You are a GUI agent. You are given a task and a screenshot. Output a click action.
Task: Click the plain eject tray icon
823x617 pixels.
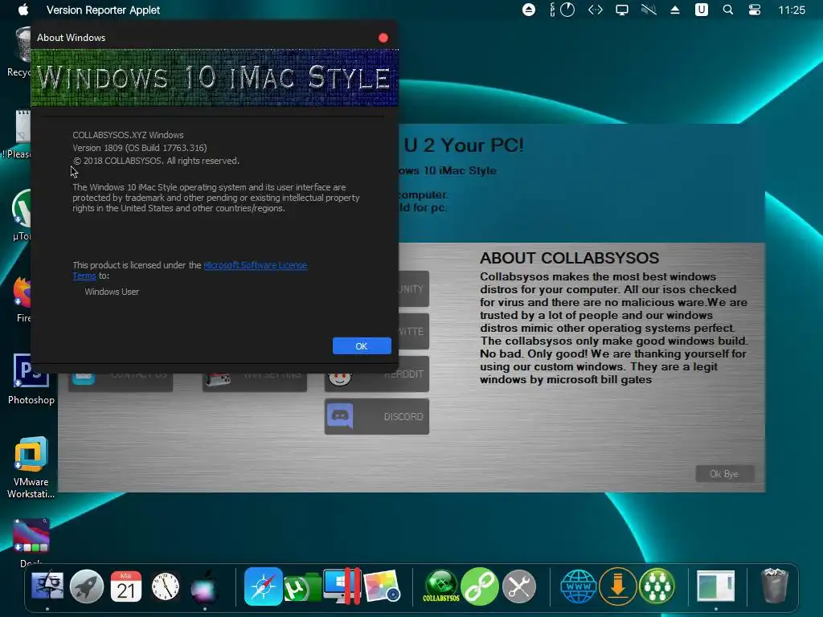point(675,10)
